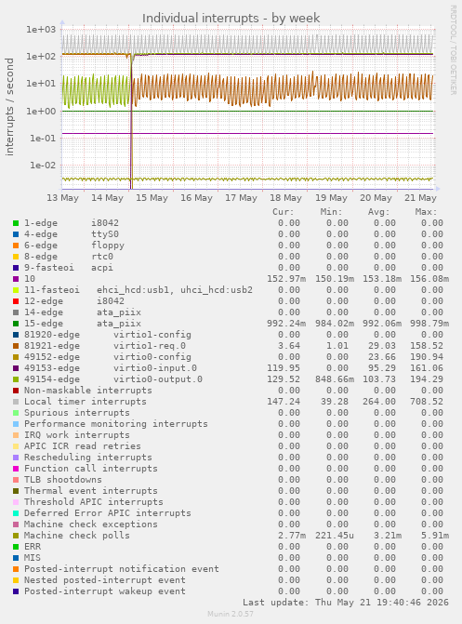The width and height of the screenshot is (462, 624).
Task: Click the Max column header
Action: coord(426,212)
